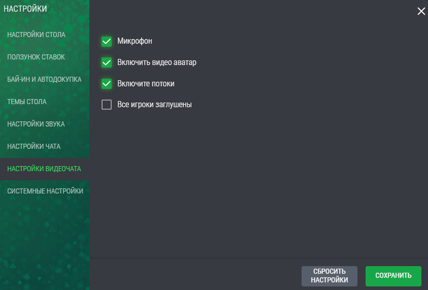Uncheck the Микрофон checkbox
This screenshot has width=428, height=290.
[107, 41]
